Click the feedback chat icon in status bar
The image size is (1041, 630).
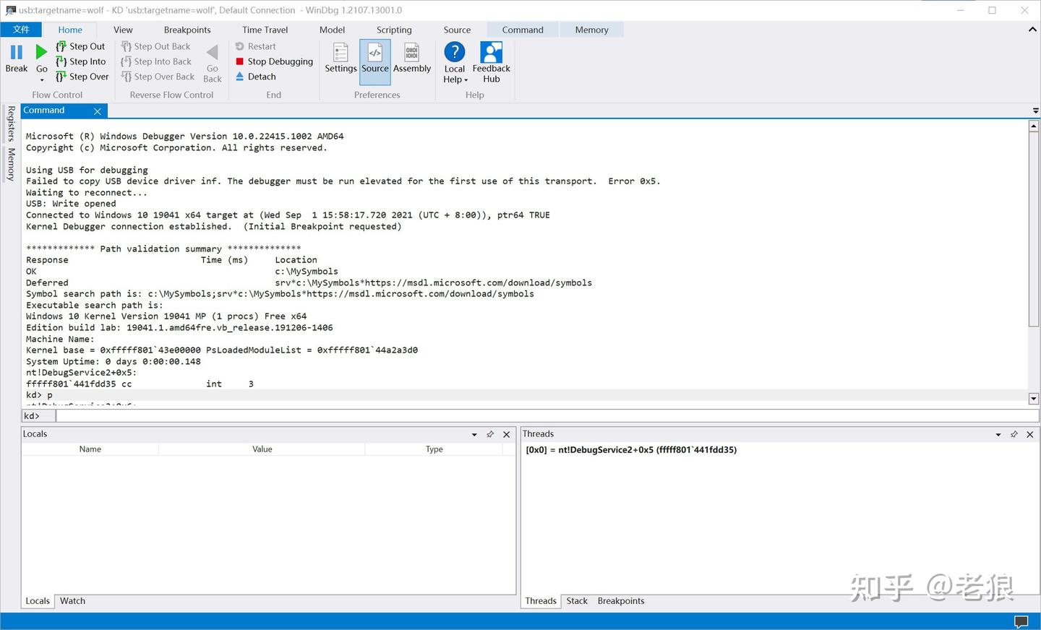click(x=1021, y=621)
